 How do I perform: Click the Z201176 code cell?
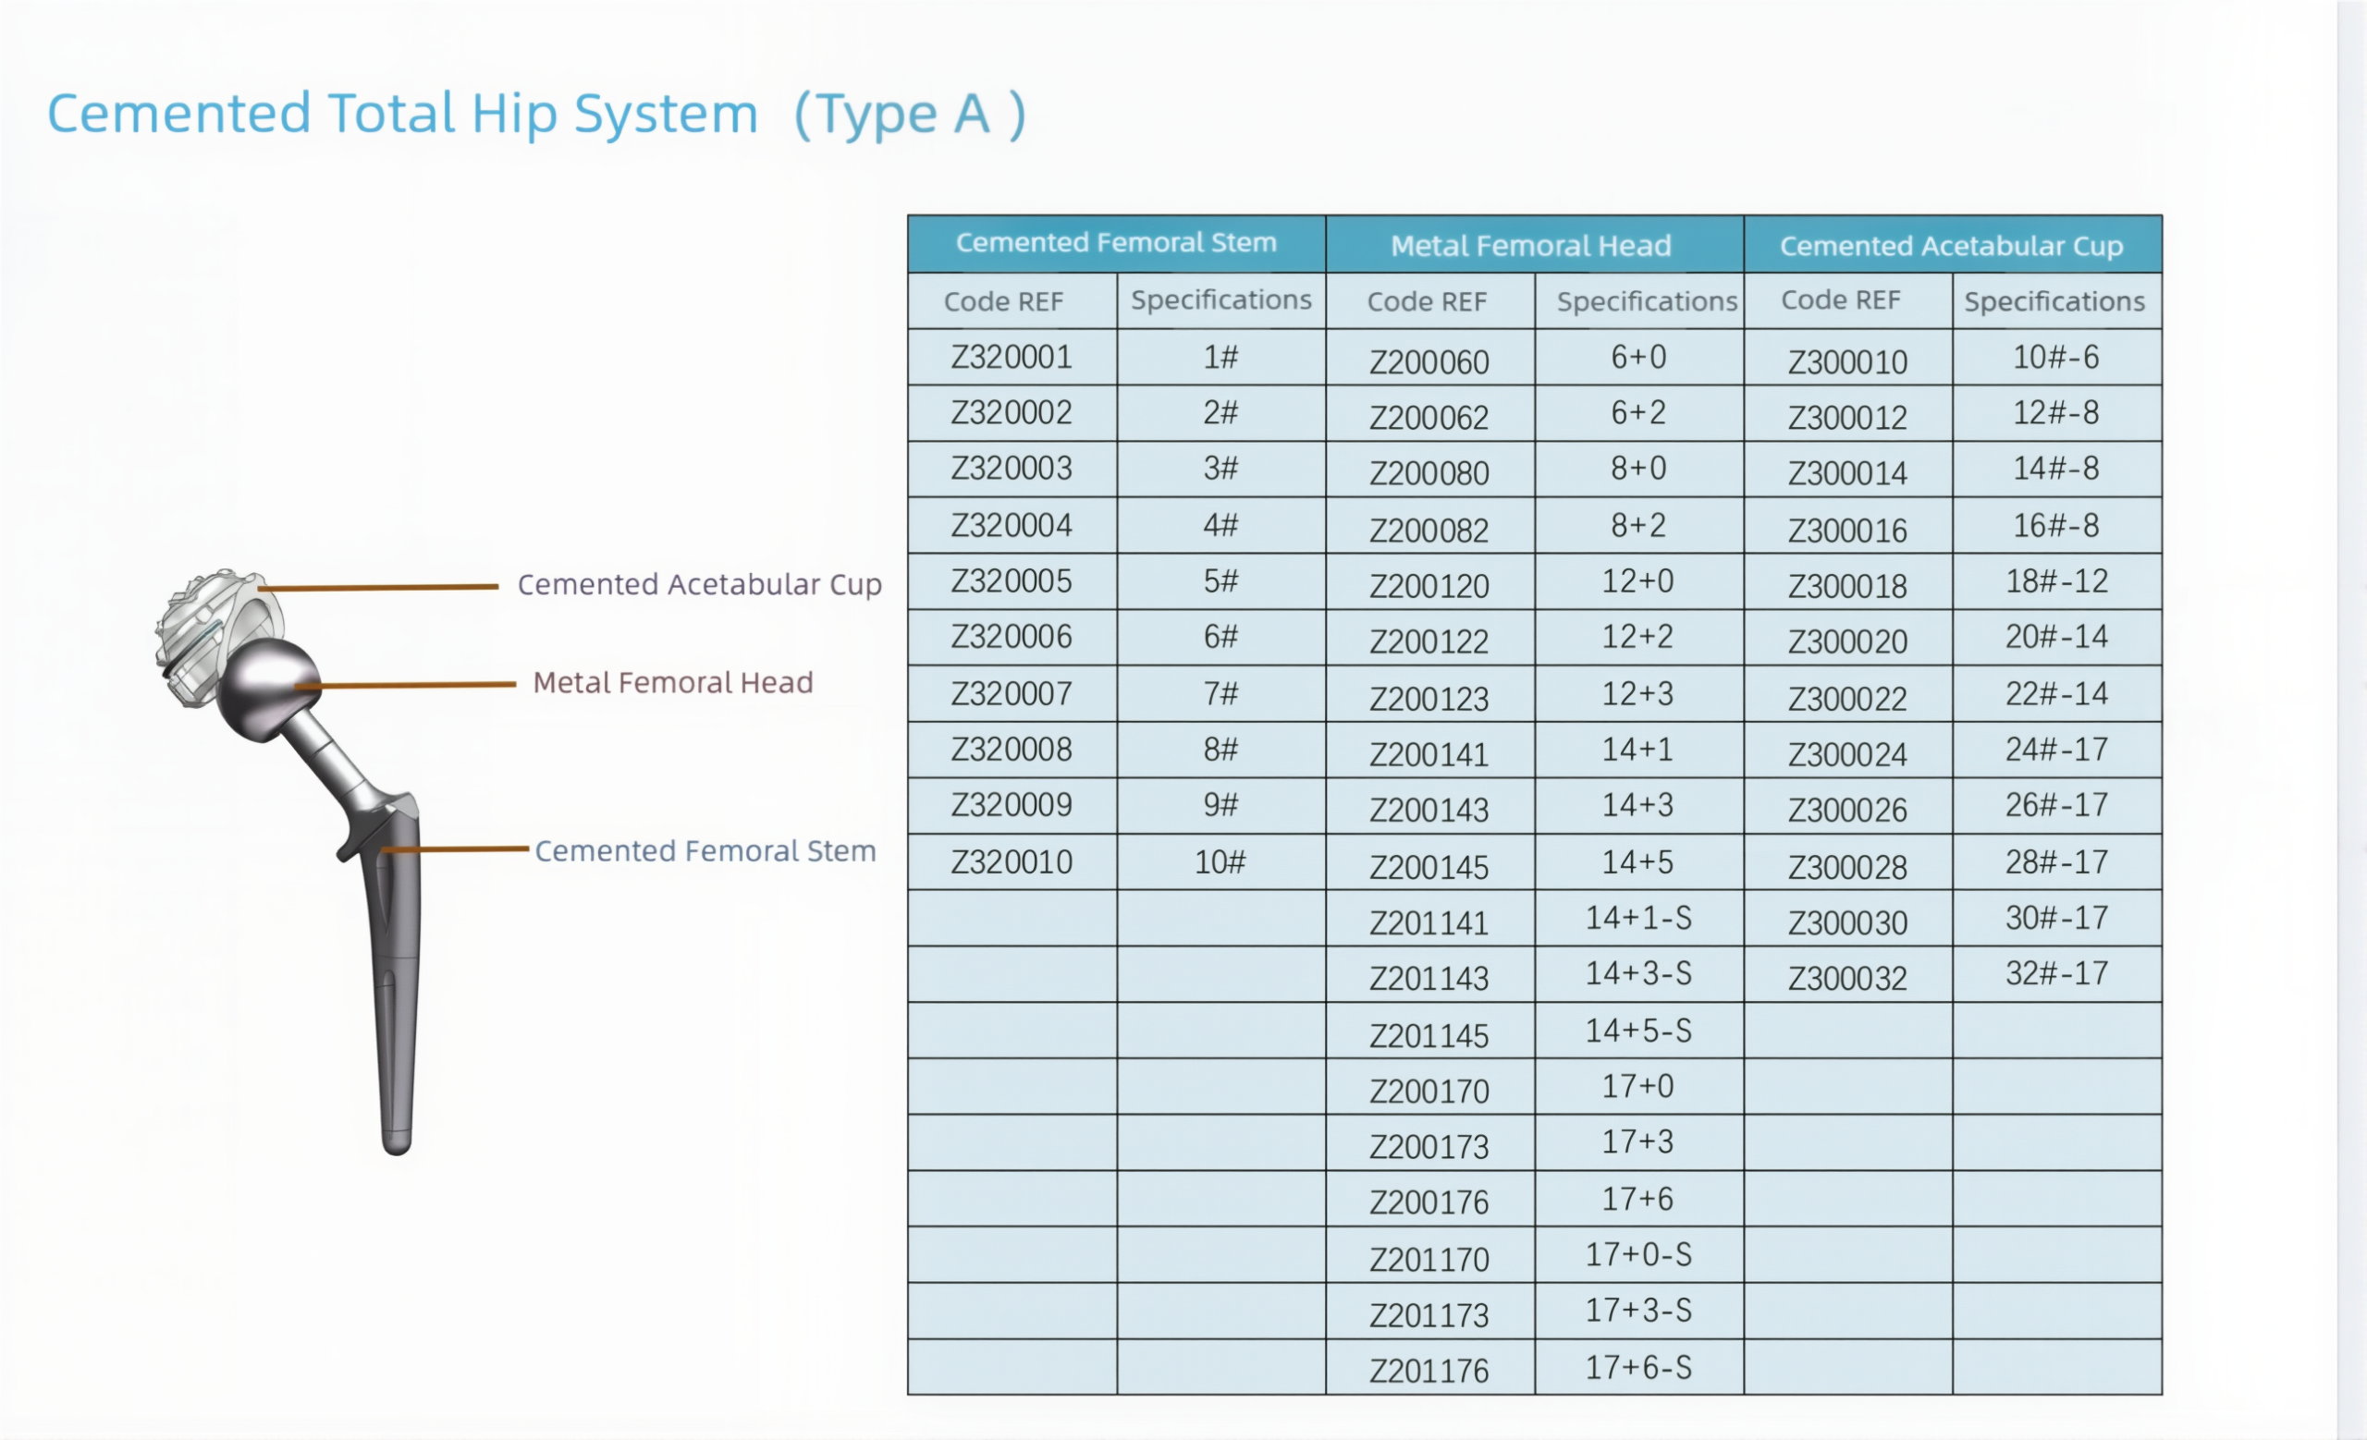[1429, 1371]
